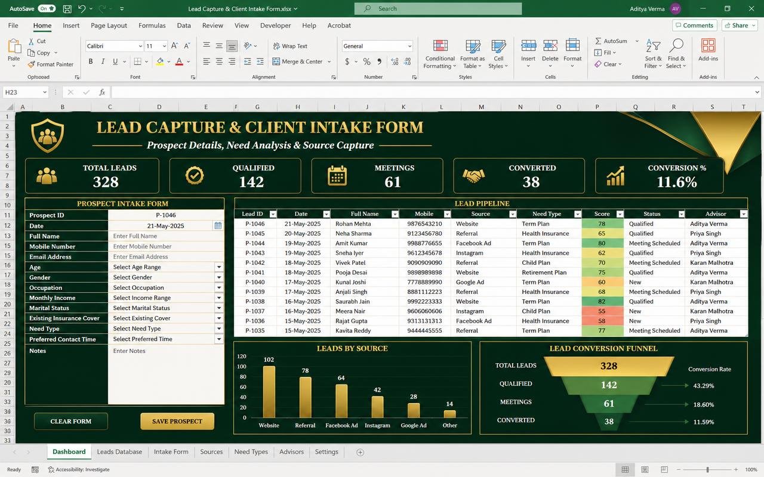Apply percent style format
The image size is (764, 477).
(366, 61)
